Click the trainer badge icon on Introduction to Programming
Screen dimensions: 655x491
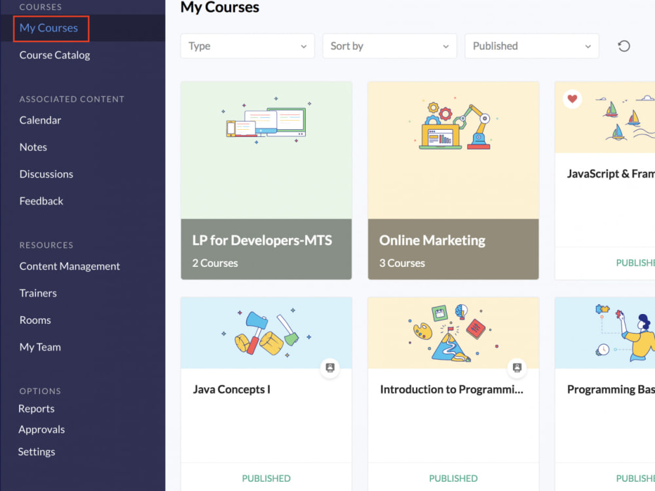pos(517,368)
